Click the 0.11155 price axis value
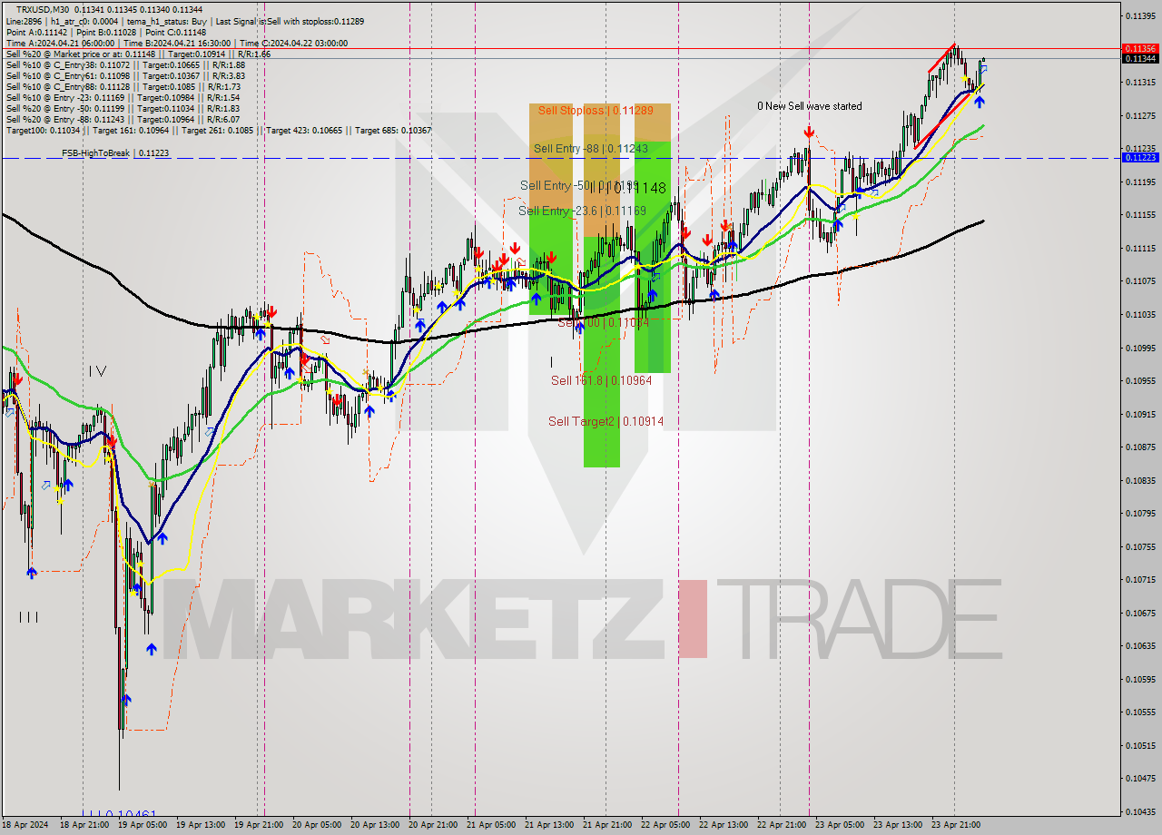 (1139, 214)
